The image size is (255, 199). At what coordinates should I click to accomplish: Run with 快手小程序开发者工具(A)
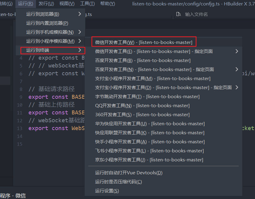[163, 142]
